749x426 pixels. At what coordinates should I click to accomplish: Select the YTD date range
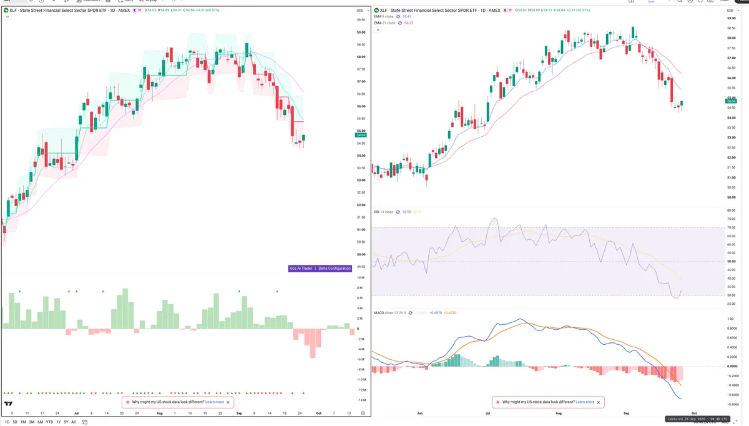[49, 422]
